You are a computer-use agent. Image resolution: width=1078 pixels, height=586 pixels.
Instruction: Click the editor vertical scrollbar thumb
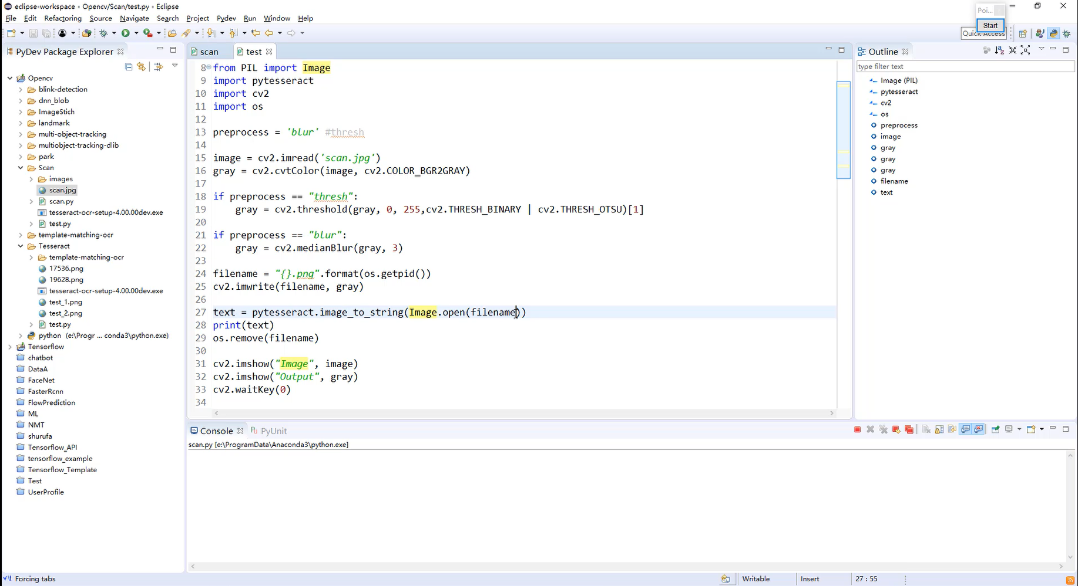(844, 130)
